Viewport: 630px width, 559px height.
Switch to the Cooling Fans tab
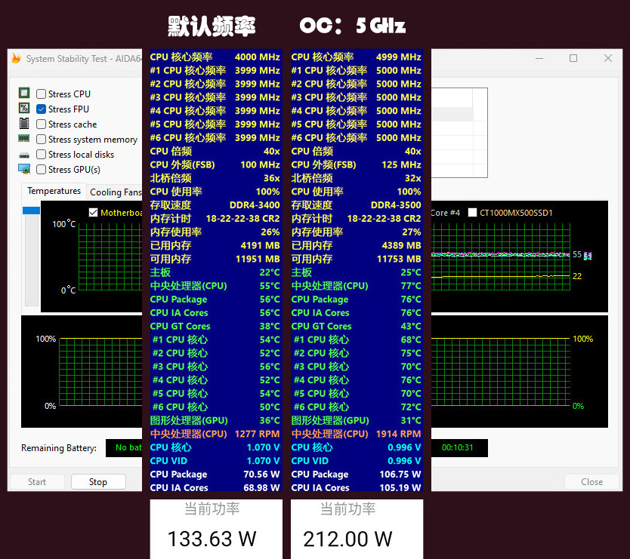tap(115, 191)
